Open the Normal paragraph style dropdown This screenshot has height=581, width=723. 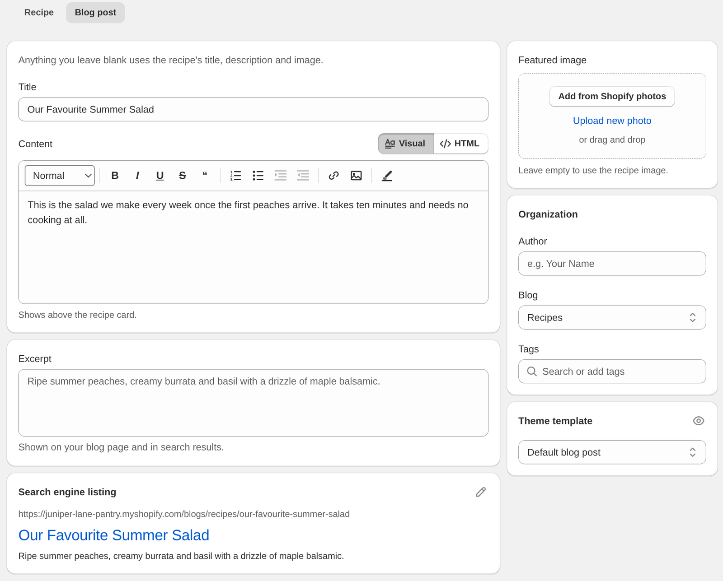pos(60,176)
